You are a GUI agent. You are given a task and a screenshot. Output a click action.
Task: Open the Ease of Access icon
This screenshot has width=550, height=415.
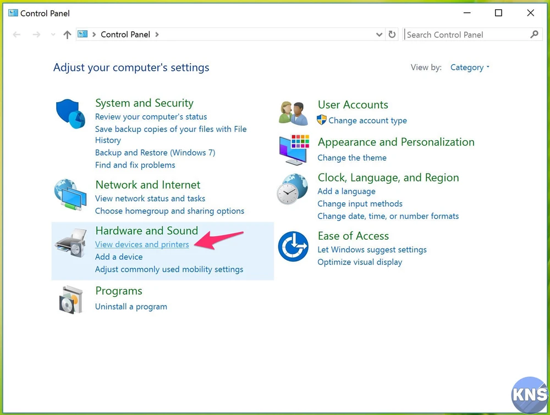(x=293, y=246)
